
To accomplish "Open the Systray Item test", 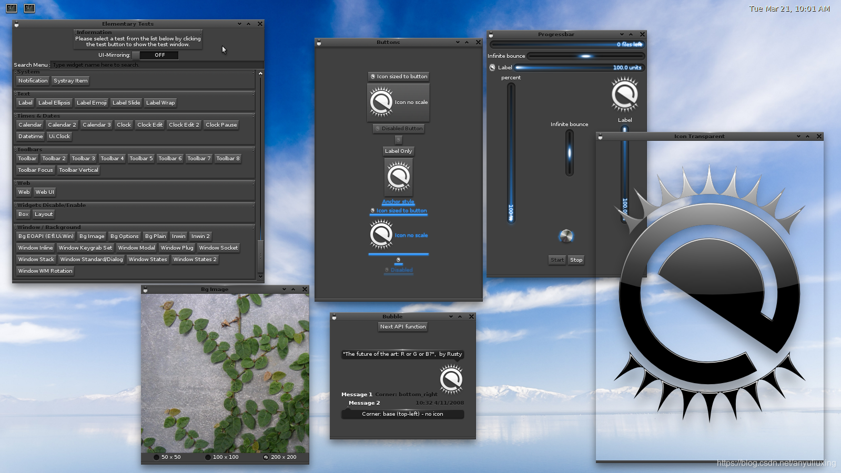I will (70, 80).
